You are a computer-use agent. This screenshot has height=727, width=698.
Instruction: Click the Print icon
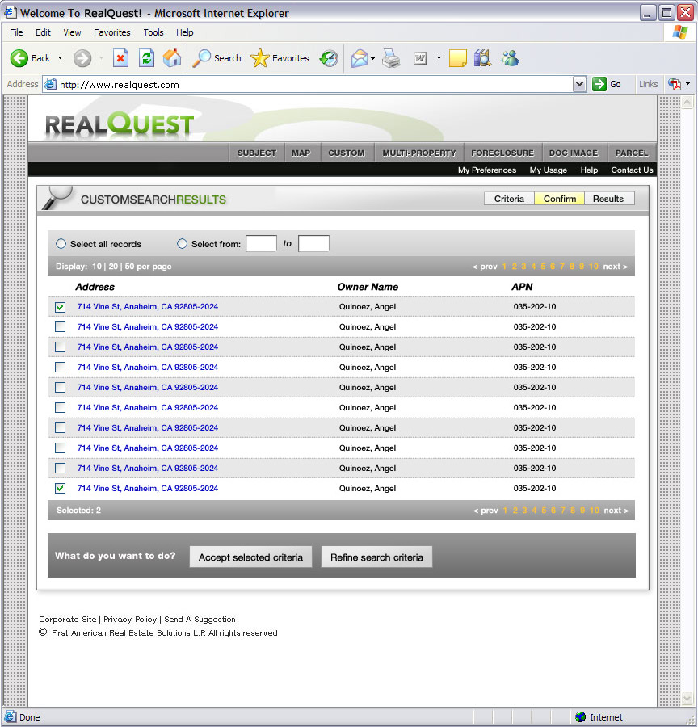[391, 58]
